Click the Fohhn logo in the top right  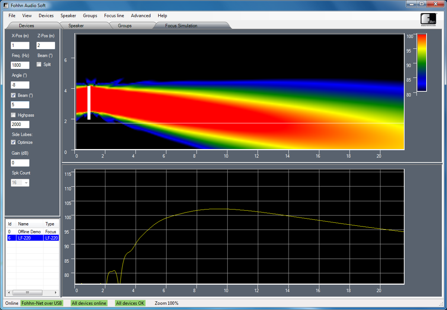428,19
